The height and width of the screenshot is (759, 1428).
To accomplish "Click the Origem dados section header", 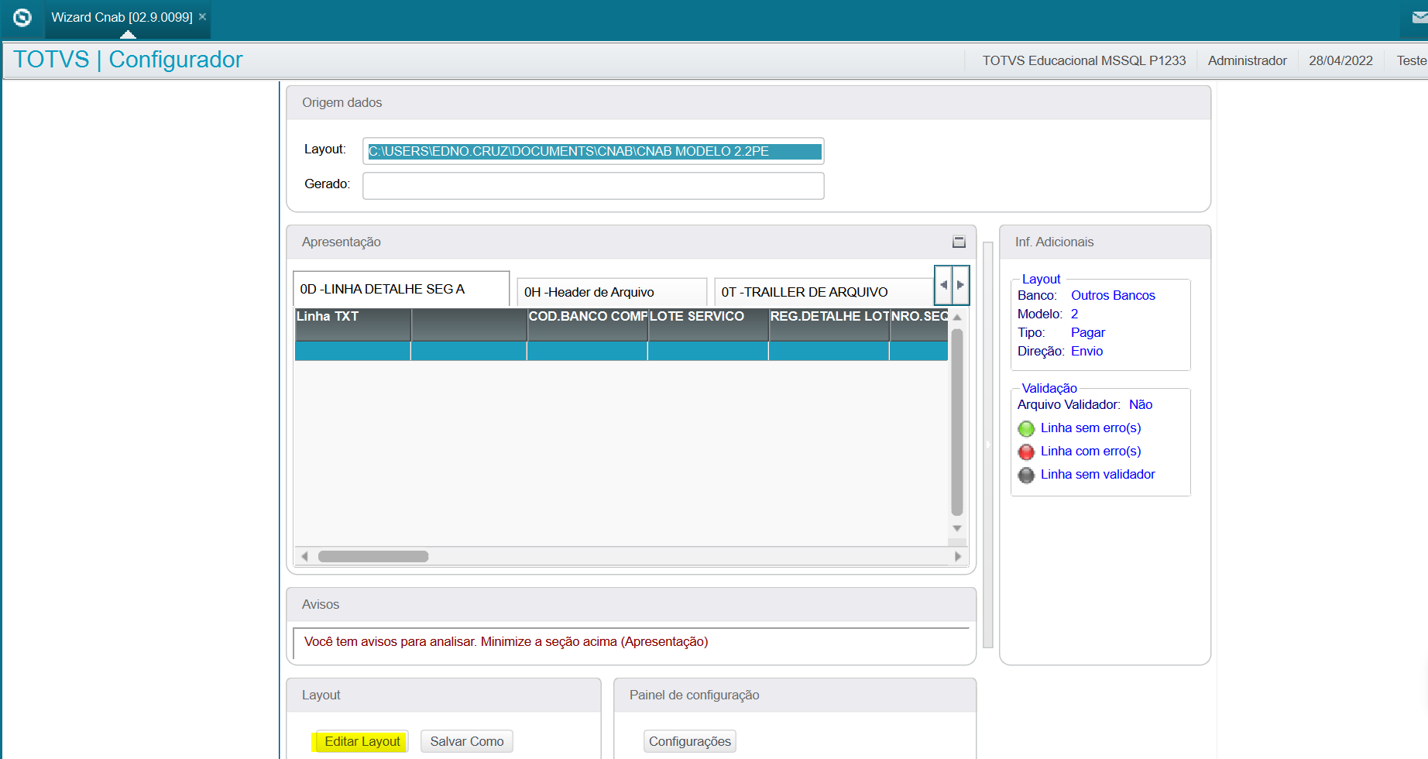I will click(x=748, y=102).
